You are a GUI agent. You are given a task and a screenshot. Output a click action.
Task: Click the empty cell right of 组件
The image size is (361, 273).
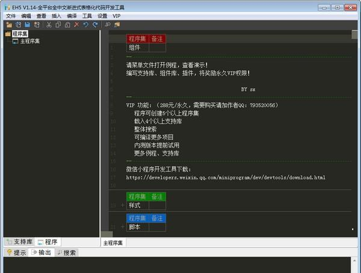(157, 48)
